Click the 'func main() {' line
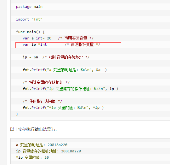The height and width of the screenshot is (165, 170). [30, 32]
